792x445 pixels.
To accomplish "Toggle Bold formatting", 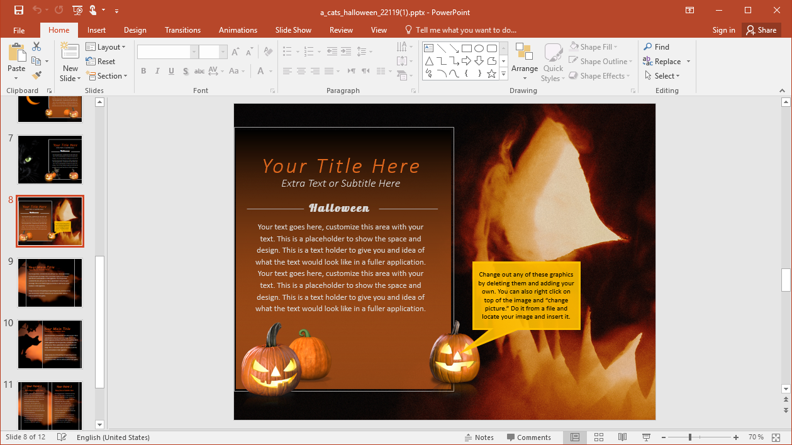I will click(x=143, y=71).
